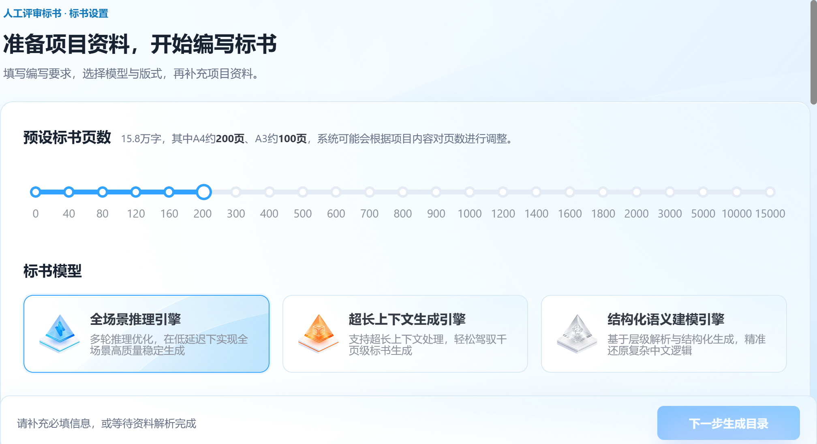Select 1800 pages marker

pyautogui.click(x=603, y=192)
